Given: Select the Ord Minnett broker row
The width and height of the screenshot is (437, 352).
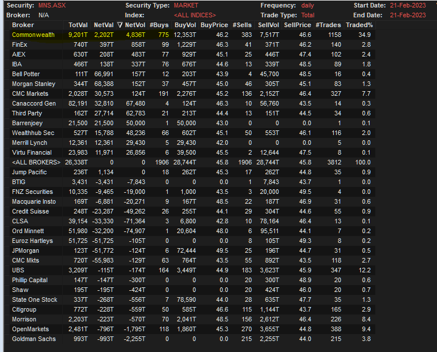Looking at the screenshot, I should (x=193, y=231).
